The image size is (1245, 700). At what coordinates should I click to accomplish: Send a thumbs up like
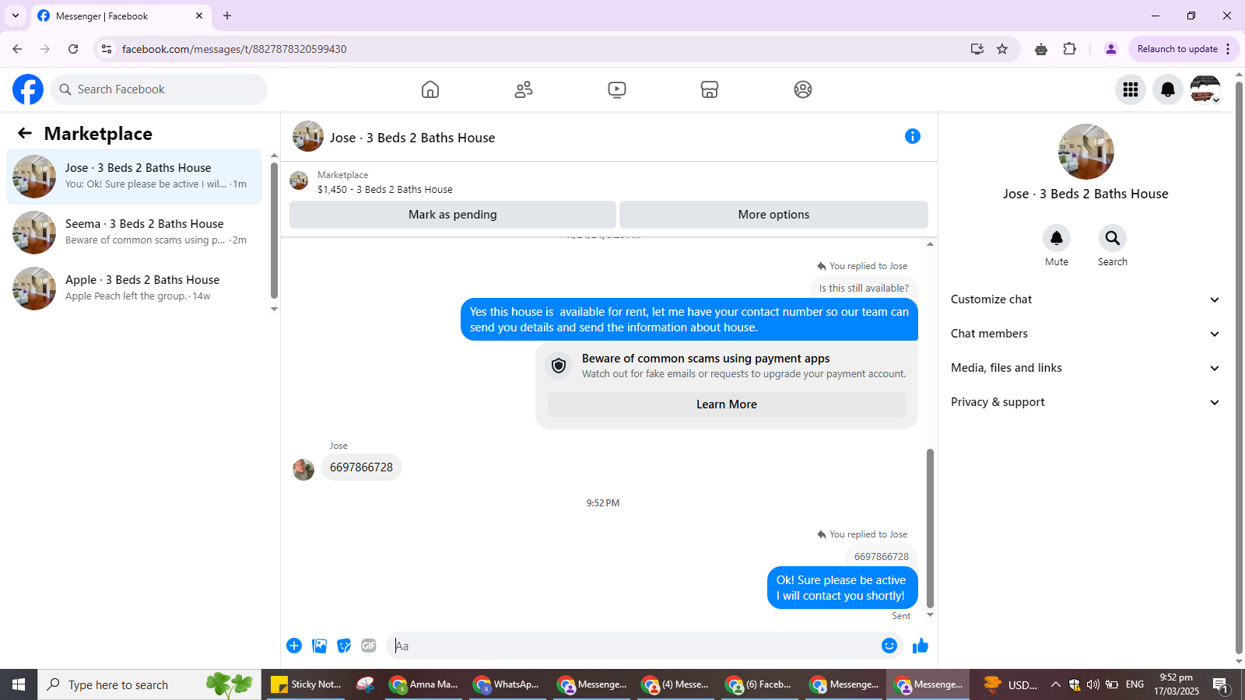point(921,646)
